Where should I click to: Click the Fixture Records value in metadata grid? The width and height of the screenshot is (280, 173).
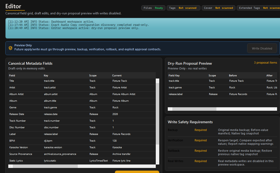tap(121, 134)
